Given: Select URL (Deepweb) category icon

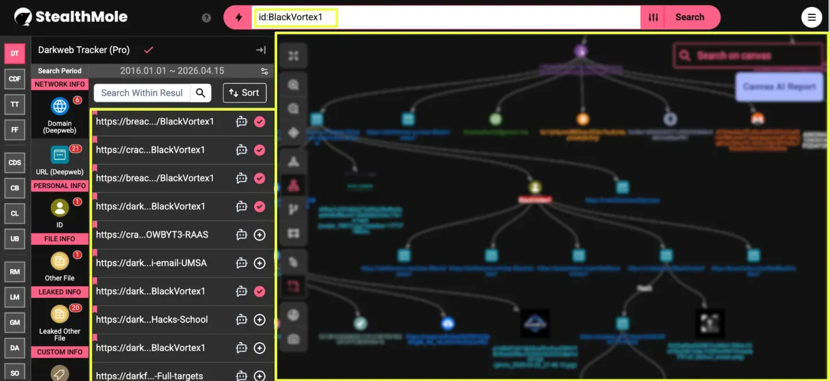Looking at the screenshot, I should coord(60,155).
